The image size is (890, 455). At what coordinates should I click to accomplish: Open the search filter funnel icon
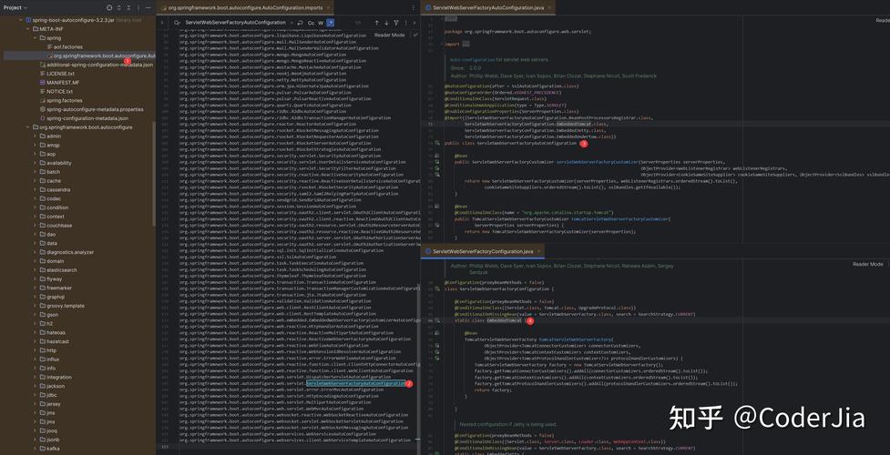pyautogui.click(x=396, y=23)
